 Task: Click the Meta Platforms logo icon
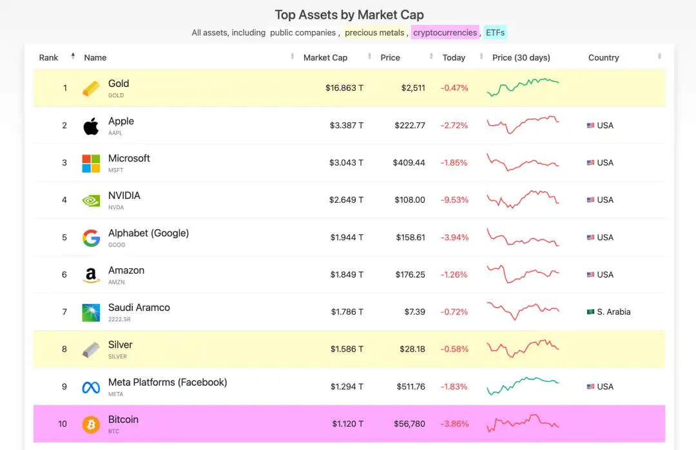click(x=91, y=388)
